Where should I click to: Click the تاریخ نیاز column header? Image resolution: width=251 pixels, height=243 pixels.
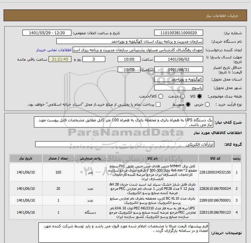26,159
